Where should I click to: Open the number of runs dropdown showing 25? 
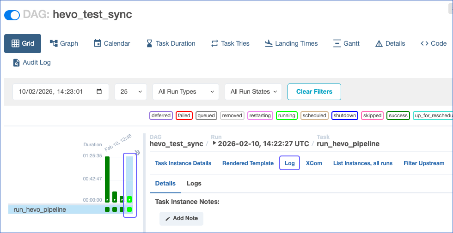click(131, 92)
